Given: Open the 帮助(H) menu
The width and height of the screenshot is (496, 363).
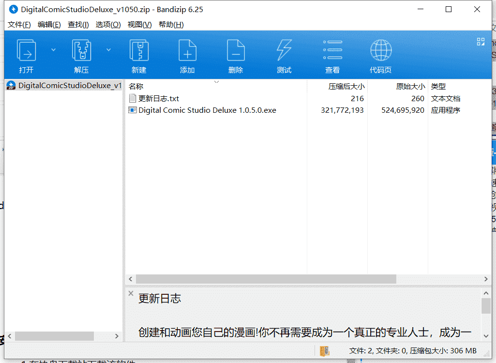Looking at the screenshot, I should (x=171, y=25).
